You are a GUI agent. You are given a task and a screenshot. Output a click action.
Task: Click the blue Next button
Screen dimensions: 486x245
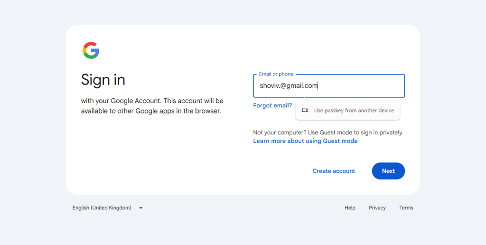click(x=388, y=171)
